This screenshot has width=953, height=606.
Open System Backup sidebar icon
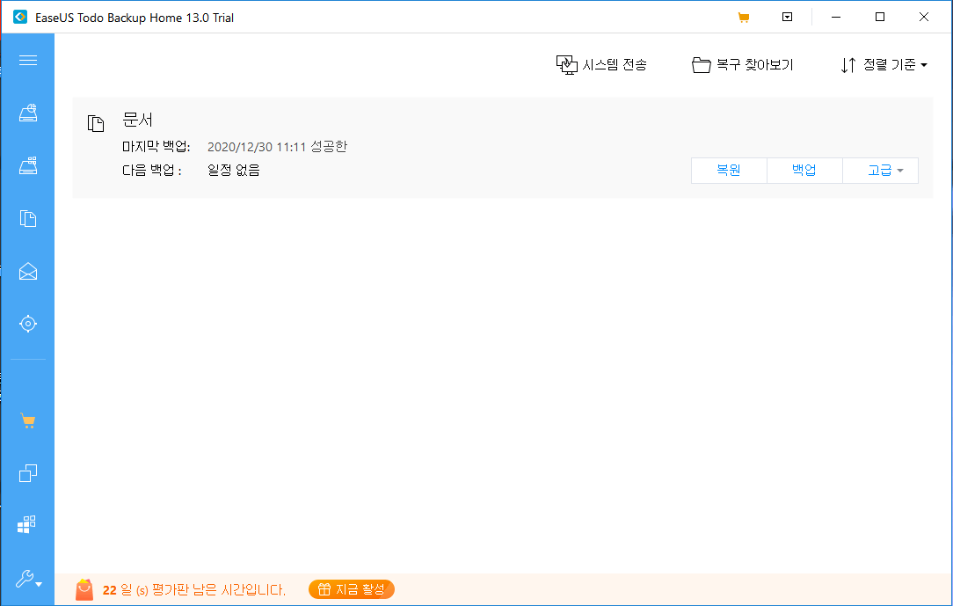tap(28, 165)
